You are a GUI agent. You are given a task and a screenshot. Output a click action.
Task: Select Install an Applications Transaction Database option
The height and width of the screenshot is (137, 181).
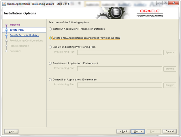(50, 29)
